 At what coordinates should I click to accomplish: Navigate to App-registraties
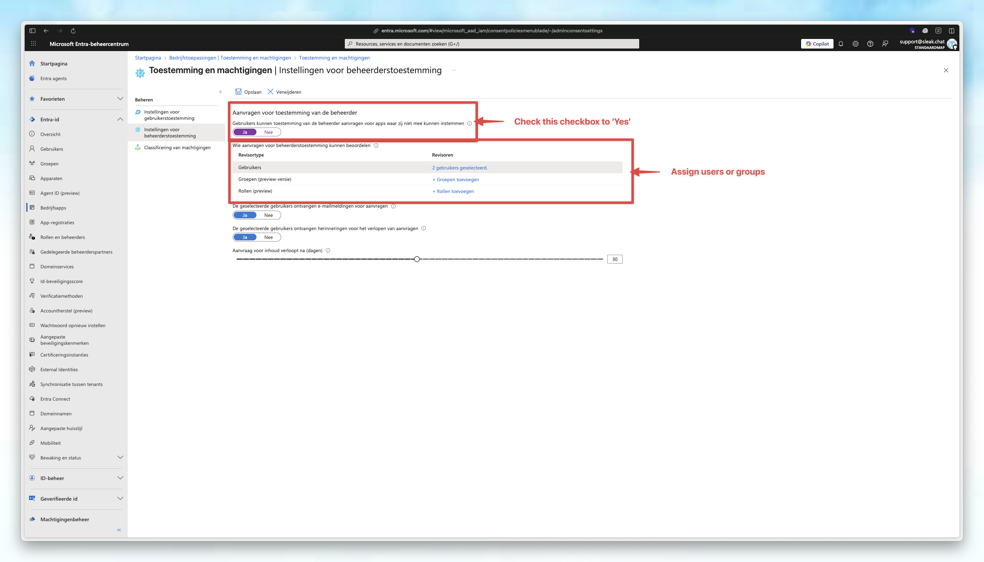pos(57,222)
